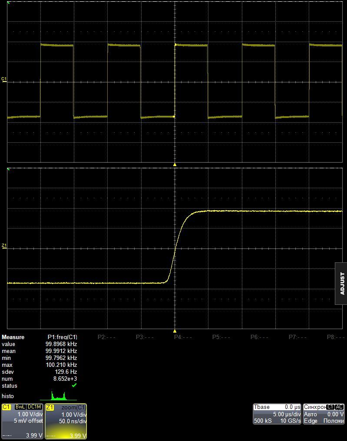The width and height of the screenshot is (347, 441).
Task: Click the trigger mode label 'Авто'
Action: click(311, 414)
